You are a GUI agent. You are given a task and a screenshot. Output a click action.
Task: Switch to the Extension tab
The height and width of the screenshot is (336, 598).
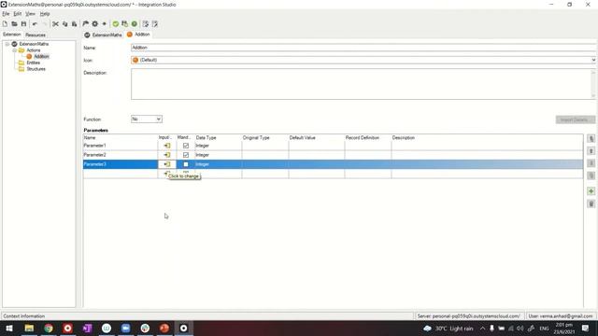point(12,35)
